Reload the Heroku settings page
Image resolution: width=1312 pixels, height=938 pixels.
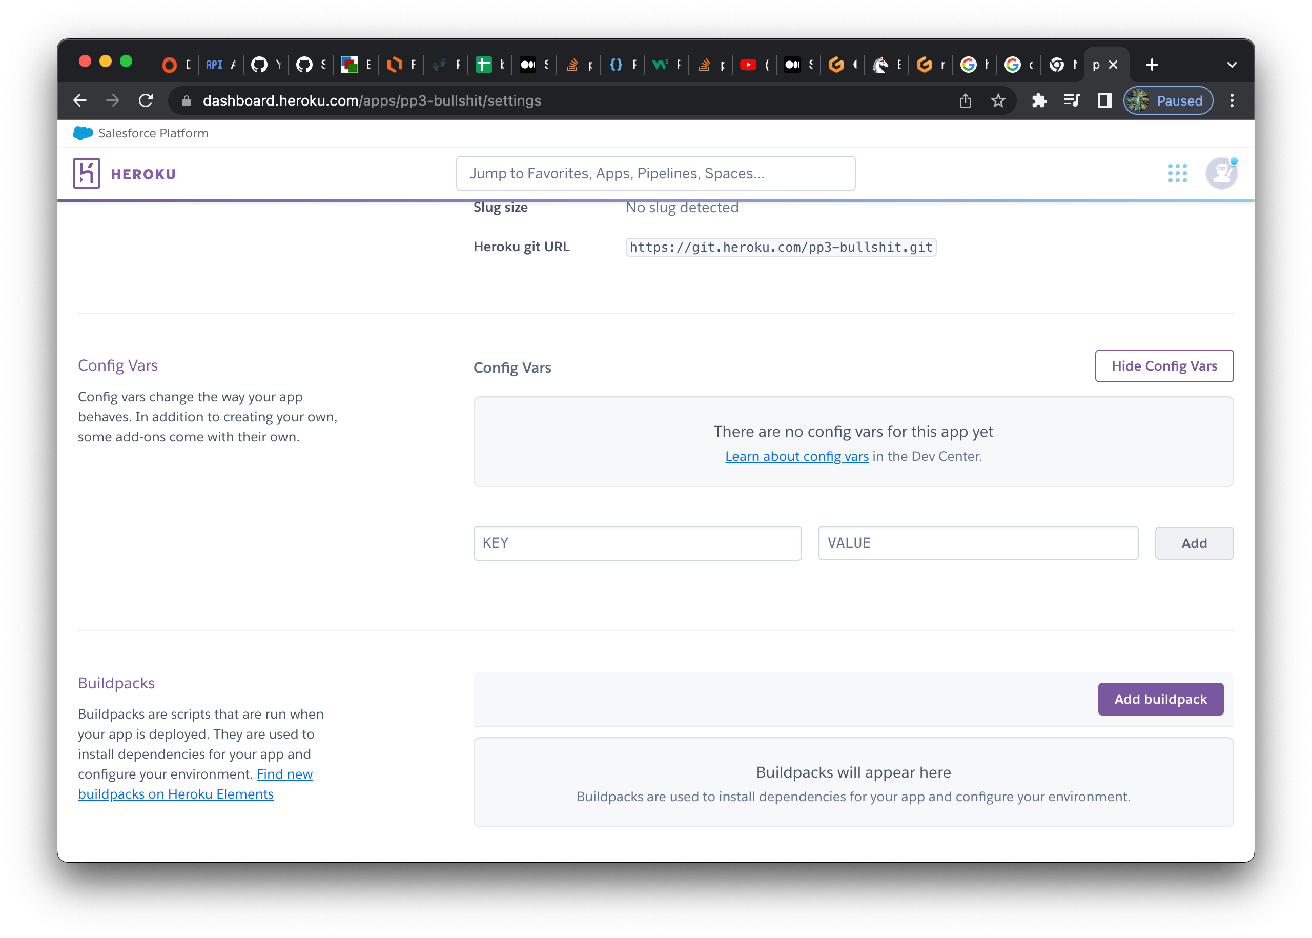click(146, 100)
